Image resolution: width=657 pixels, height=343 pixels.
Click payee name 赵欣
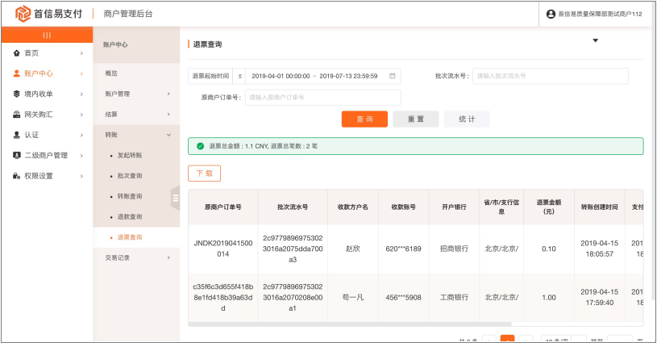(353, 249)
